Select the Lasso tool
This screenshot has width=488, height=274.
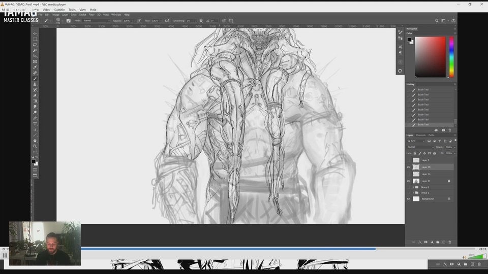pyautogui.click(x=35, y=45)
